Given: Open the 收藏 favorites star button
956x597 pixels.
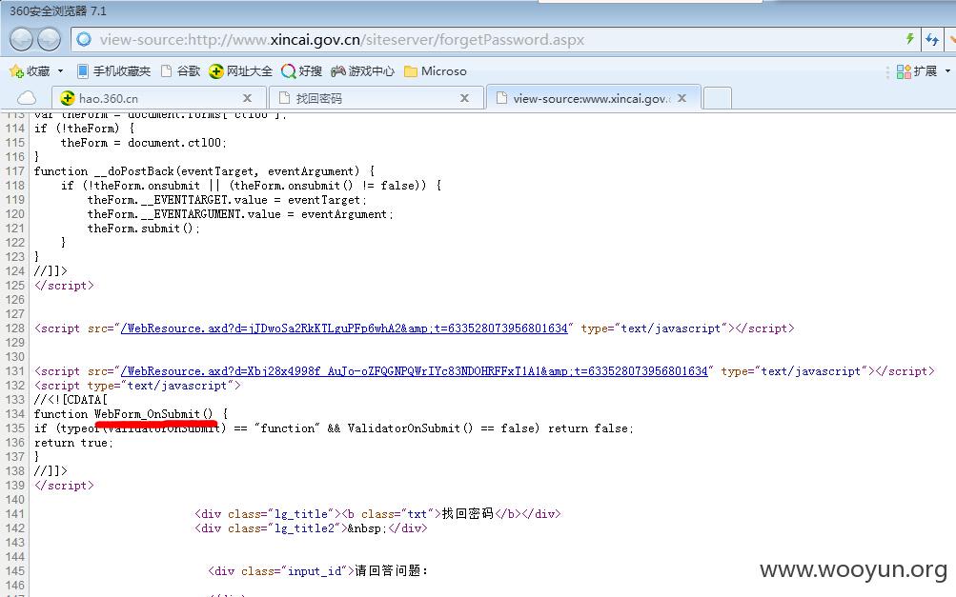Looking at the screenshot, I should (x=30, y=71).
